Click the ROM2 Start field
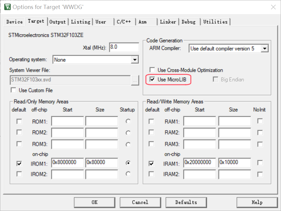The image size is (281, 211). point(68,133)
